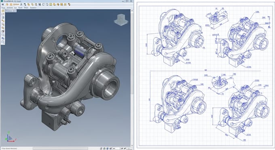Image resolution: width=275 pixels, height=150 pixels.
Task: Click the green icon in the bottom status bar
Action: coord(104,148)
